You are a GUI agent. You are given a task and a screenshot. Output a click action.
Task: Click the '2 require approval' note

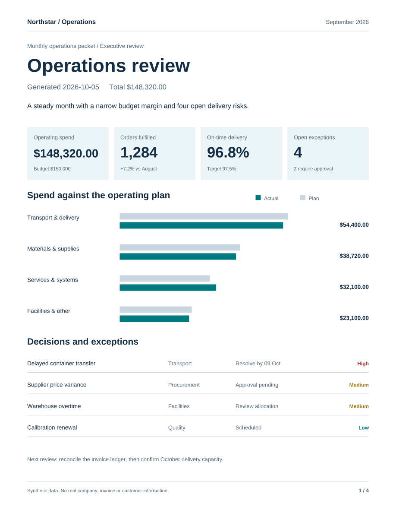tap(313, 169)
